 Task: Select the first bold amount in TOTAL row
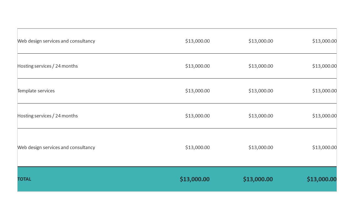195,179
